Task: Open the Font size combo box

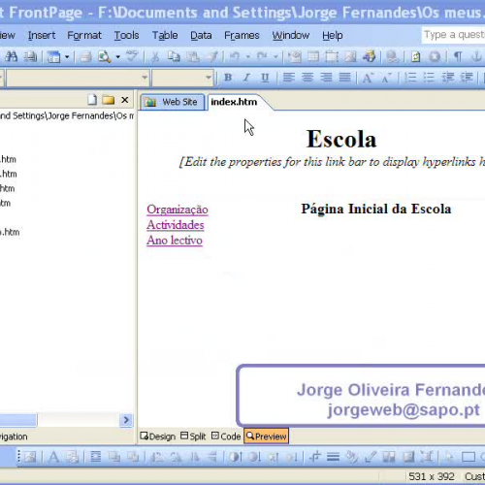Action: [x=182, y=78]
